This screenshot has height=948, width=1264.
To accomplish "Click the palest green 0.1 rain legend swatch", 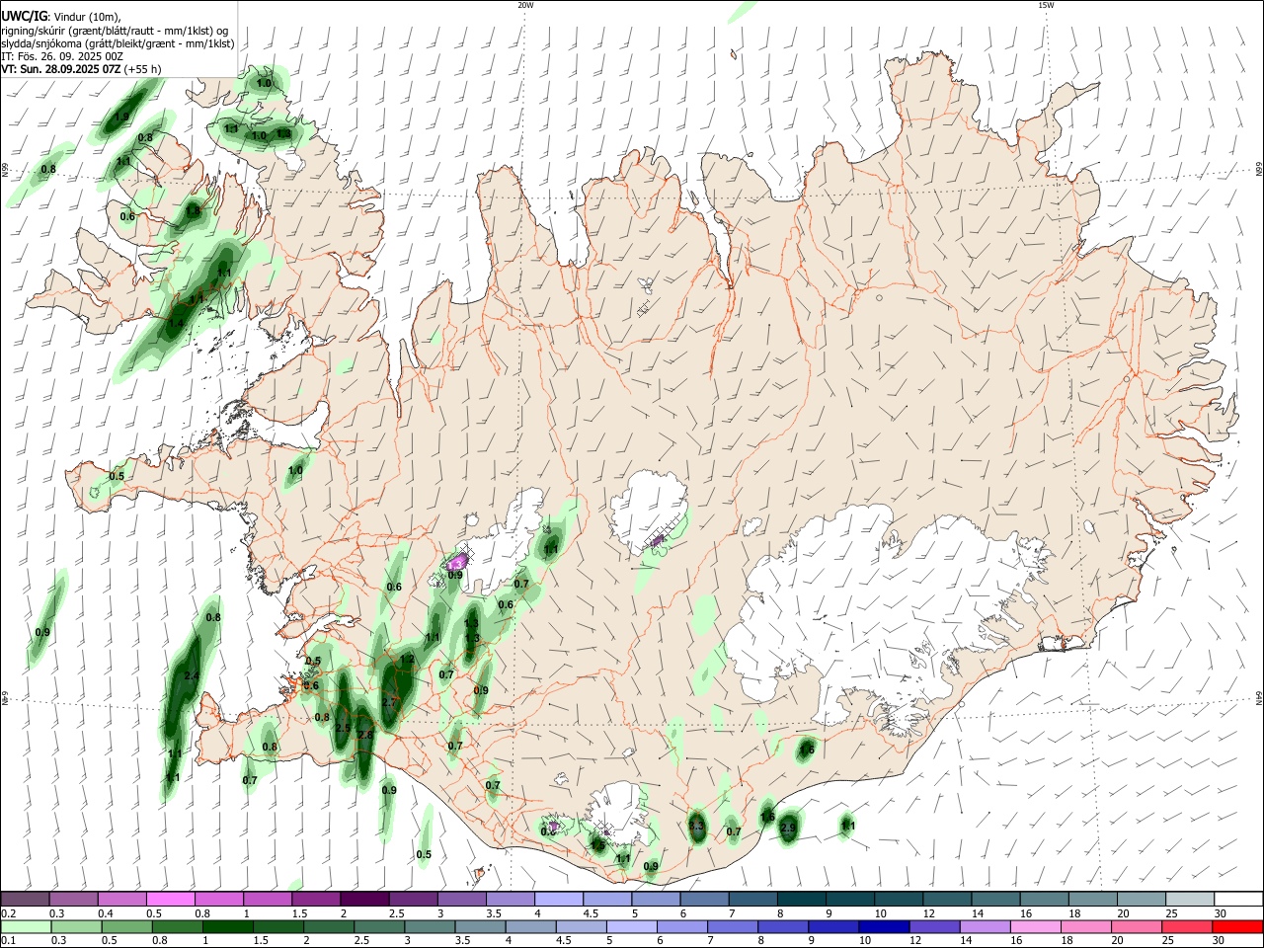I will click(26, 927).
